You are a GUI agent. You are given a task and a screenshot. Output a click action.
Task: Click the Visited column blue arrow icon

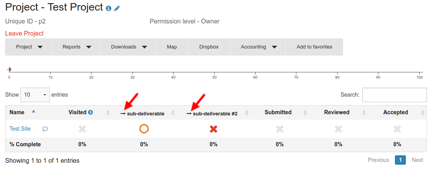point(91,112)
